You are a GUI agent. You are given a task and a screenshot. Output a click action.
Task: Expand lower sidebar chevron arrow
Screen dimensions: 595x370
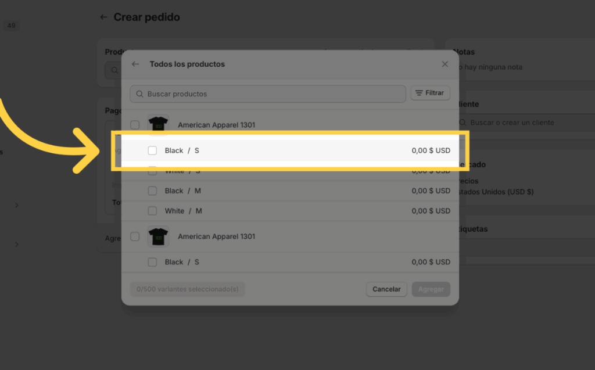click(16, 245)
